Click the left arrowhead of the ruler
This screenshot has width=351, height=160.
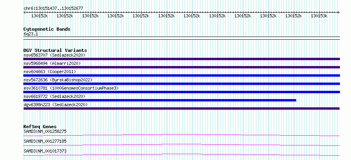click(24, 12)
